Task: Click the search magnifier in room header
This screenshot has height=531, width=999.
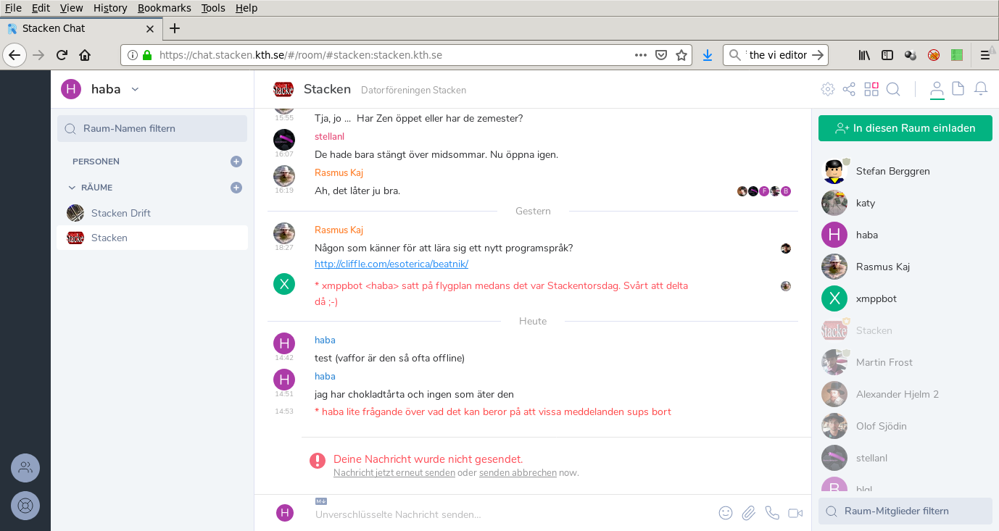Action: [x=893, y=89]
